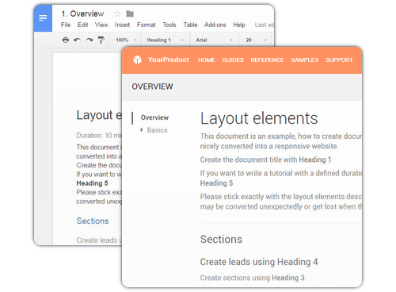Click the Sections heading on the website
396x292 pixels.
[x=221, y=239]
